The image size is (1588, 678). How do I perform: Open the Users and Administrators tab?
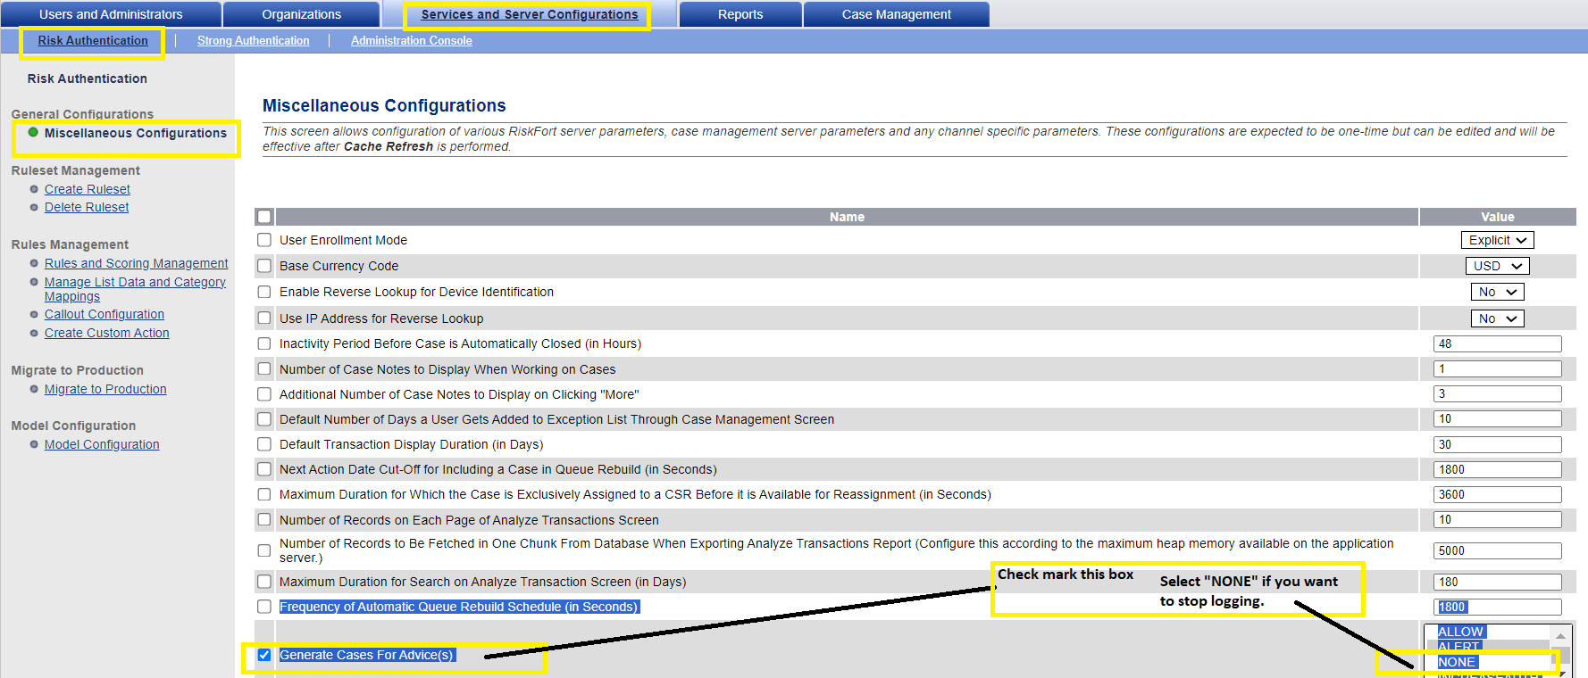coord(111,14)
